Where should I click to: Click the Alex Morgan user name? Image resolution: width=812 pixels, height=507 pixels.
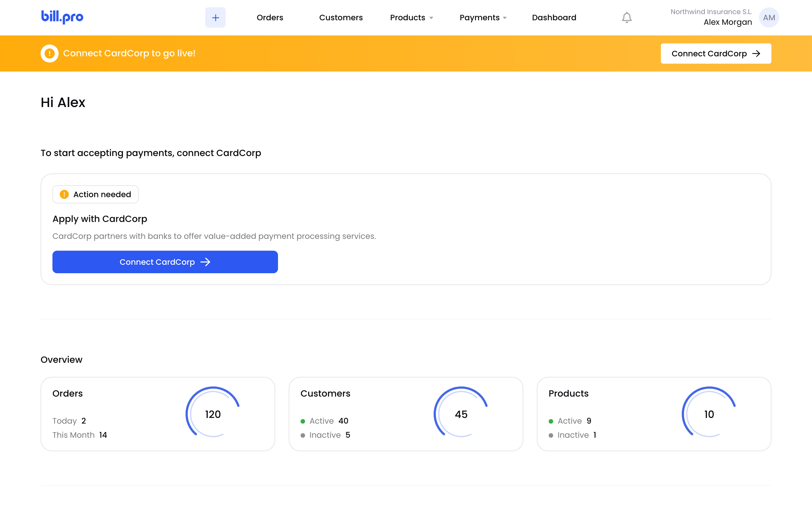click(x=727, y=22)
